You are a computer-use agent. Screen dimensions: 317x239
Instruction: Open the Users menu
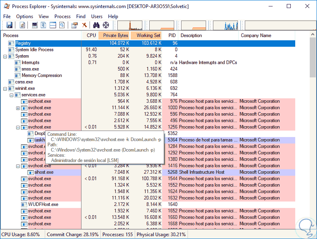97,17
